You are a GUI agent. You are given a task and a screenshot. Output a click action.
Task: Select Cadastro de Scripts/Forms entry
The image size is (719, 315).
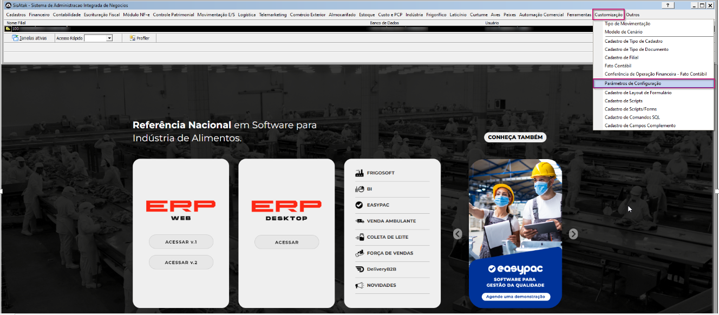(653, 109)
